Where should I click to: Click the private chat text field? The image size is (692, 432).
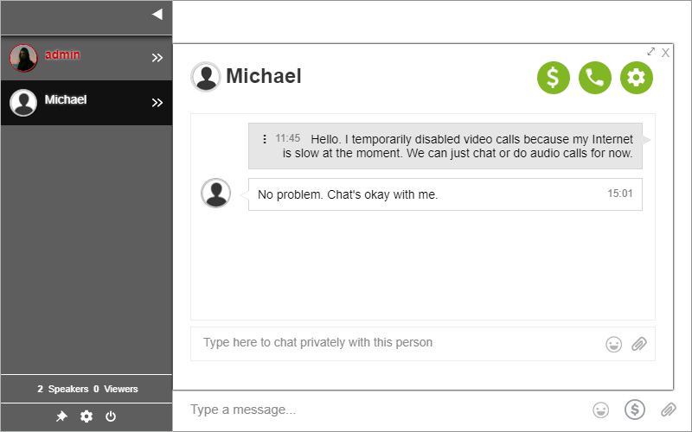pos(398,343)
